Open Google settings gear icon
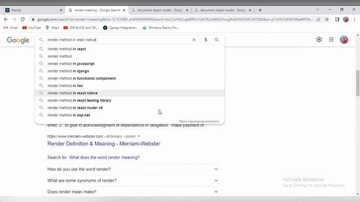The width and height of the screenshot is (360, 202). coord(319,40)
